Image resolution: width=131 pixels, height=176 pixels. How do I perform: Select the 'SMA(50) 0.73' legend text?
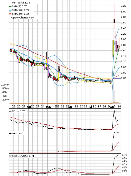(20, 14)
